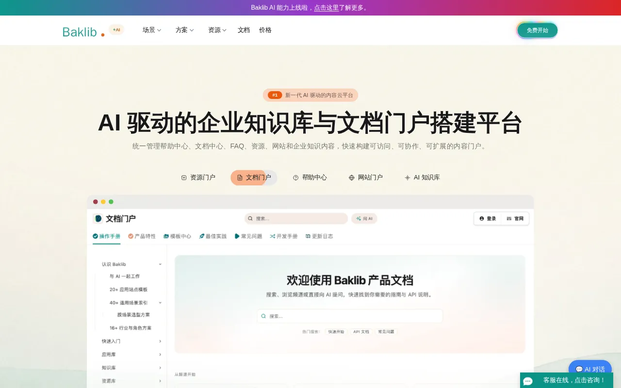Collapse the 40+ 适用场景索引 chevron
The image size is (621, 388).
coord(160,303)
